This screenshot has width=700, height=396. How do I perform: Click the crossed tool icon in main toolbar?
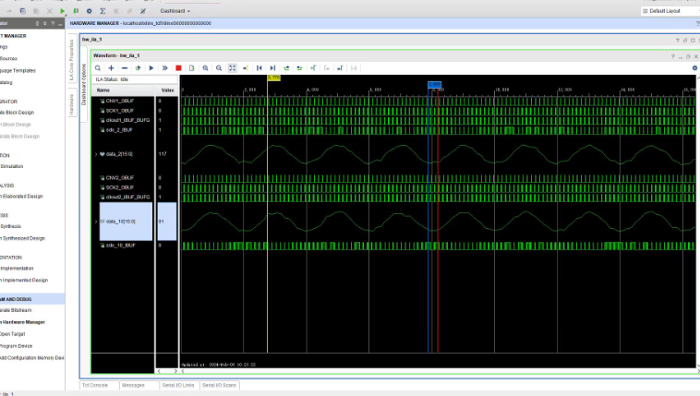tap(143, 11)
